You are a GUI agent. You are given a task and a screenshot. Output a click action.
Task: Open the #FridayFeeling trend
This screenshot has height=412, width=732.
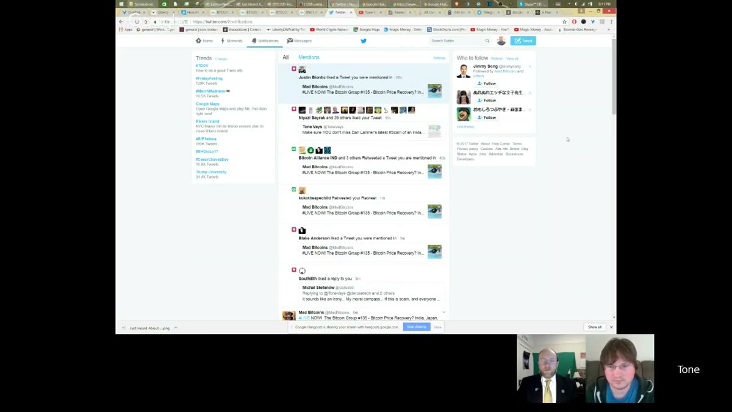pyautogui.click(x=209, y=79)
